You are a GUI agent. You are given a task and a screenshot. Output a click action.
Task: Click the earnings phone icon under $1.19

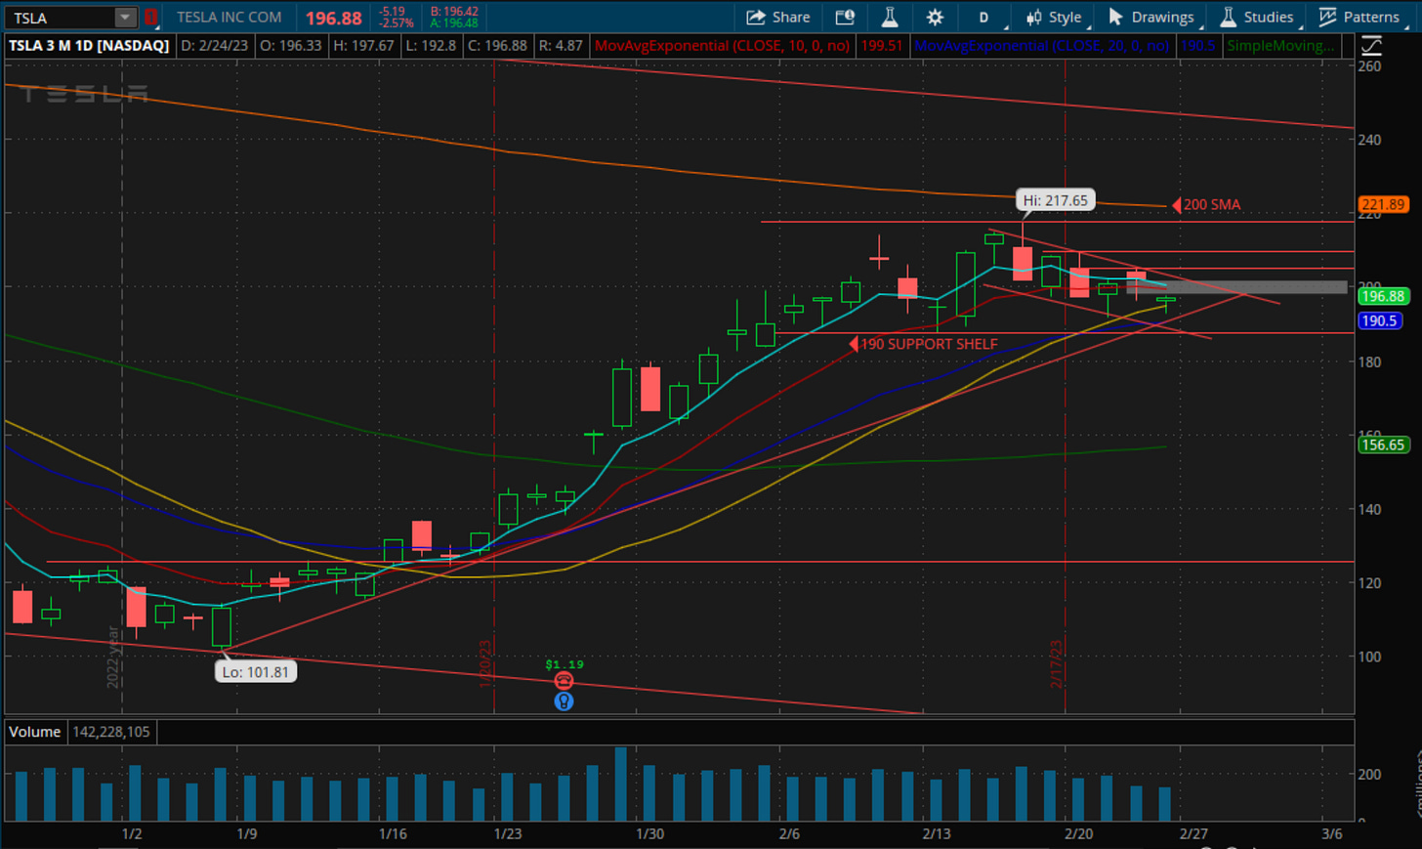click(564, 681)
